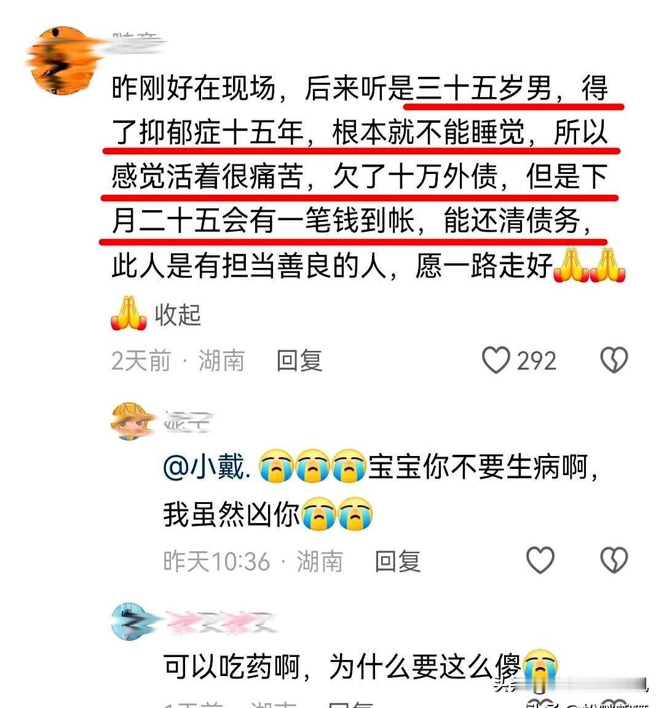The image size is (664, 708).
Task: Reply to the 昨天10:36 comment
Action: 398,561
